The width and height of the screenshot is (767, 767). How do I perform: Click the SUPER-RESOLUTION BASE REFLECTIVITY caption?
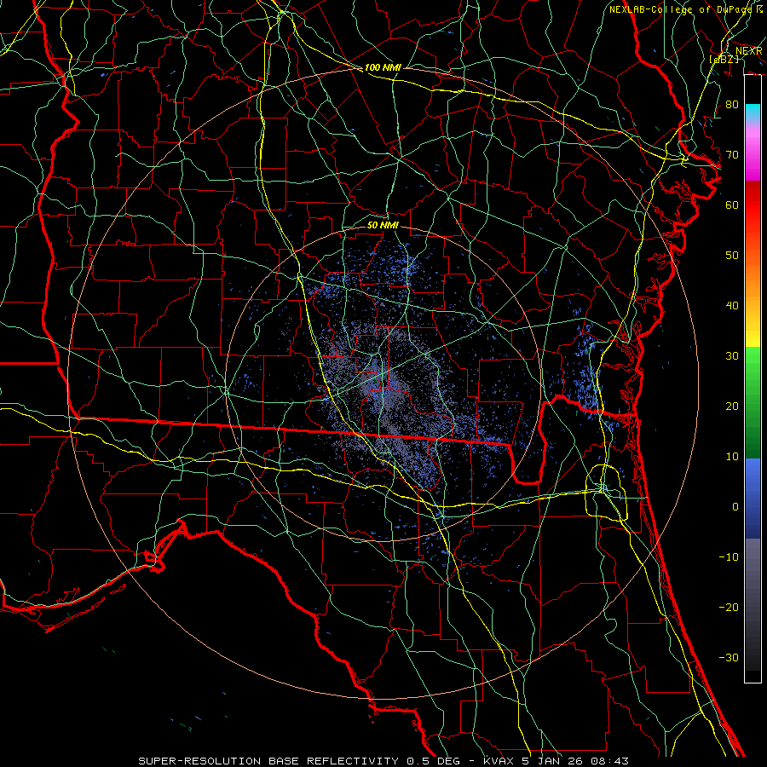(x=268, y=761)
